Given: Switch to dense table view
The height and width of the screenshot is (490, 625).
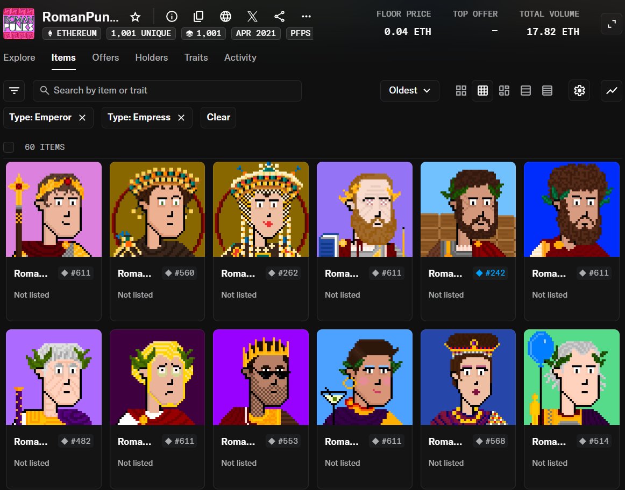Looking at the screenshot, I should [x=547, y=91].
